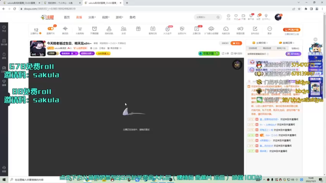Switch to the 日活跃度 tab
The image size is (326, 183).
point(253,48)
